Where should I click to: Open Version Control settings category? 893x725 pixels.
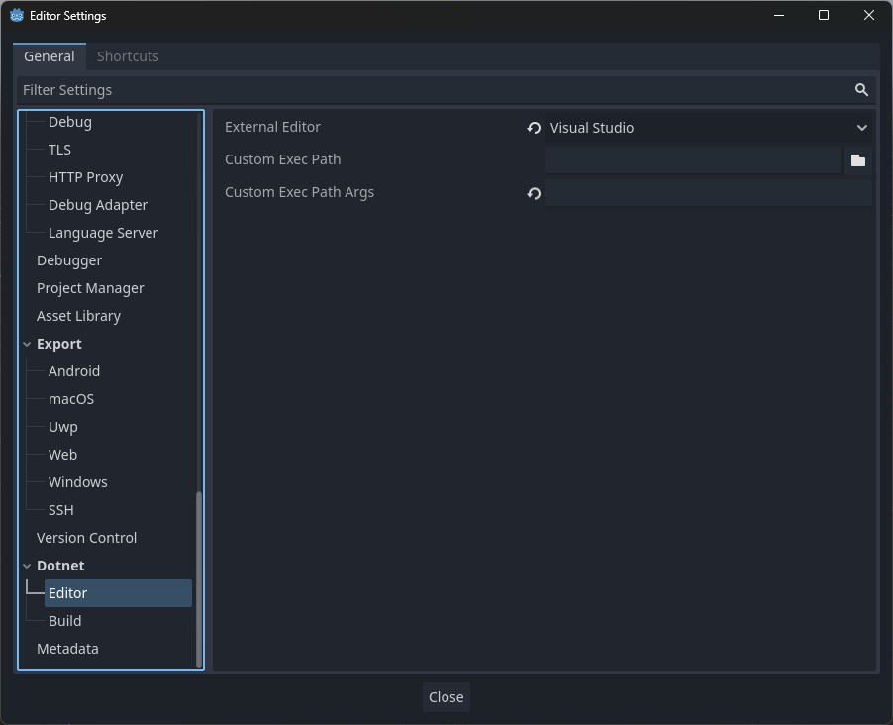pos(87,538)
